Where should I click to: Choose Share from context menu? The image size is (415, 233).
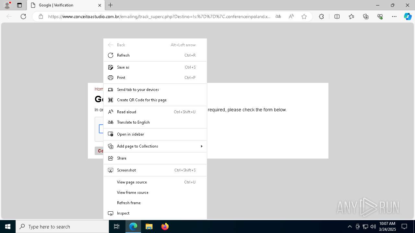click(x=155, y=158)
